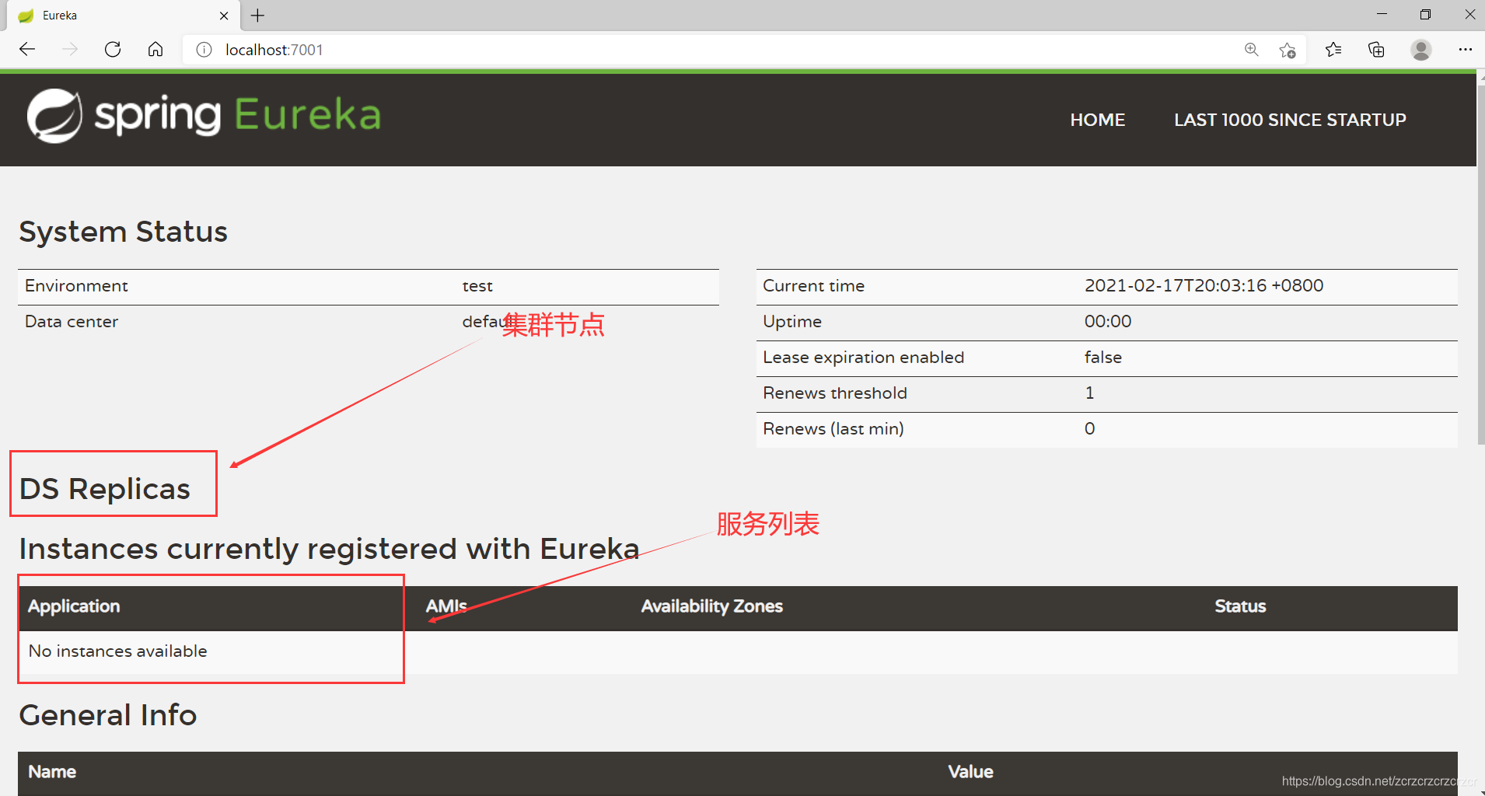The height and width of the screenshot is (796, 1485).
Task: Reload the Eureka page
Action: [x=113, y=50]
